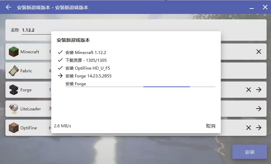The image size is (271, 164).
Task: Select the LiteLoader row label
Action: point(31,109)
